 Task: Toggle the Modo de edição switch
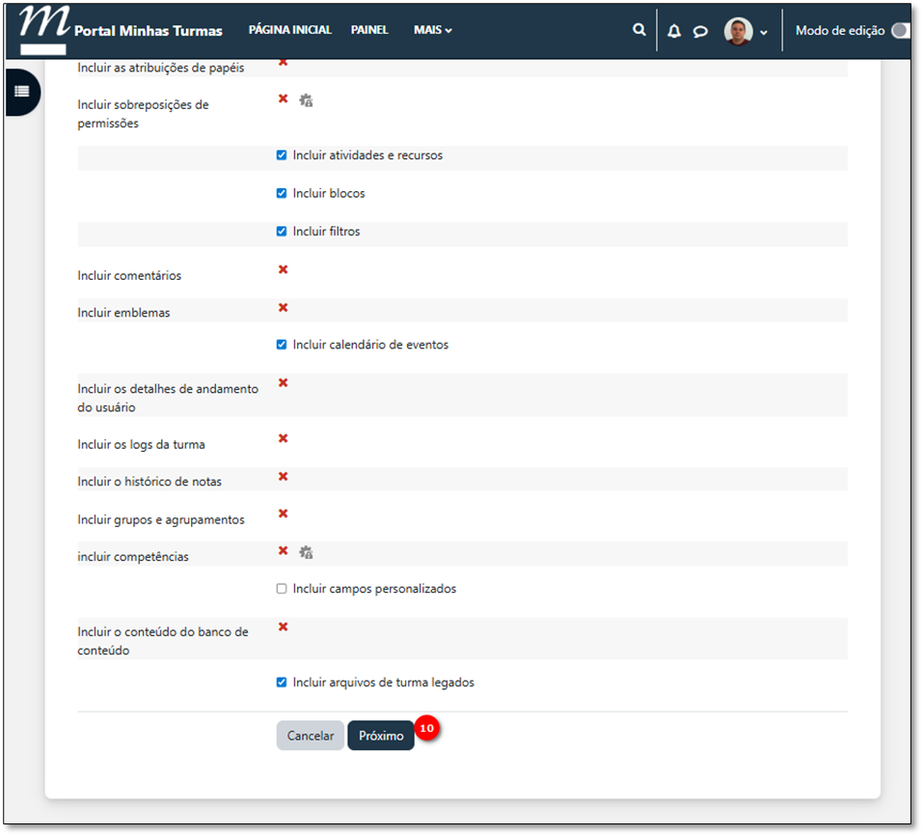[x=900, y=31]
